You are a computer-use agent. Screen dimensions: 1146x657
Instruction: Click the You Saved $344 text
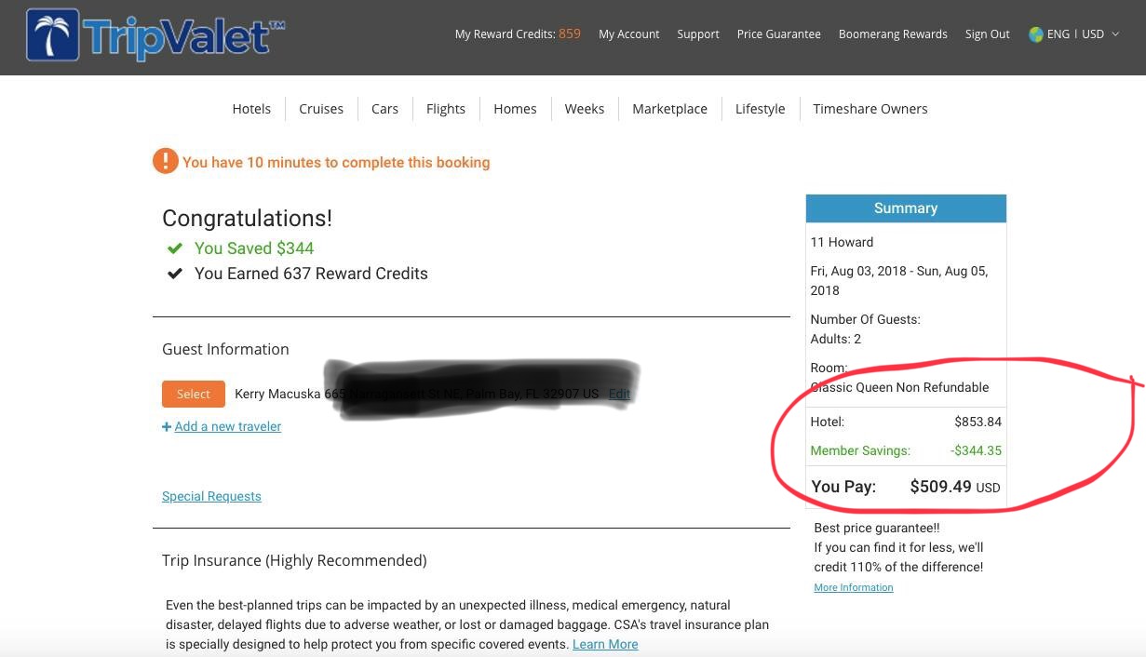click(254, 248)
